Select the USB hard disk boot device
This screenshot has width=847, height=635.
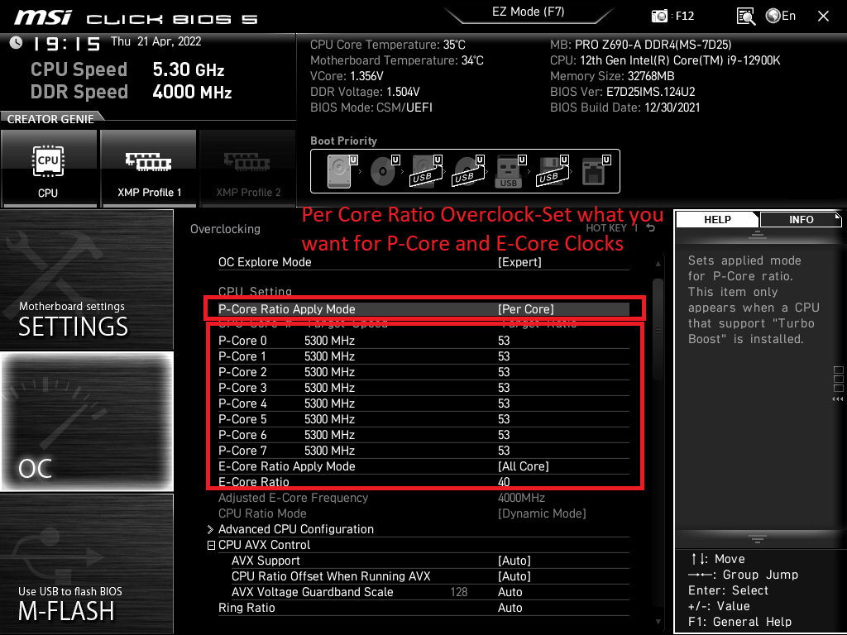[427, 170]
